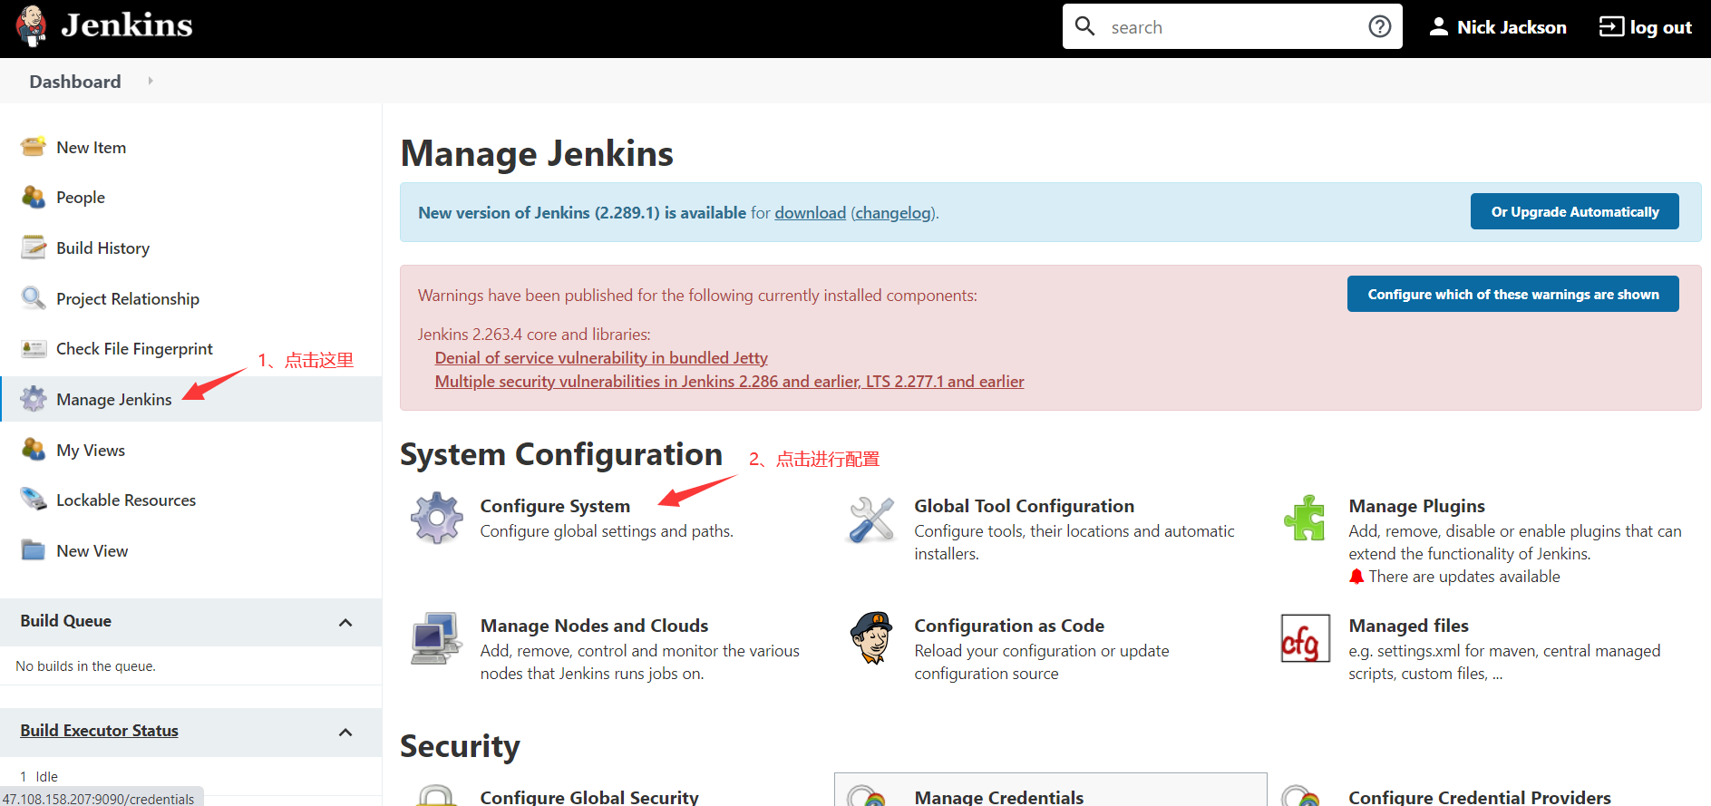Screen dimensions: 1711x806
Task: Click 'There are updates available' text
Action: tap(1463, 577)
